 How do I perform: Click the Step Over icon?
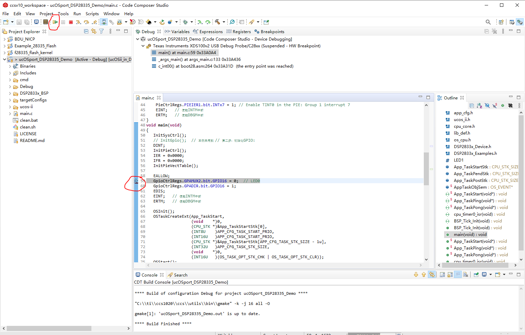tap(86, 22)
